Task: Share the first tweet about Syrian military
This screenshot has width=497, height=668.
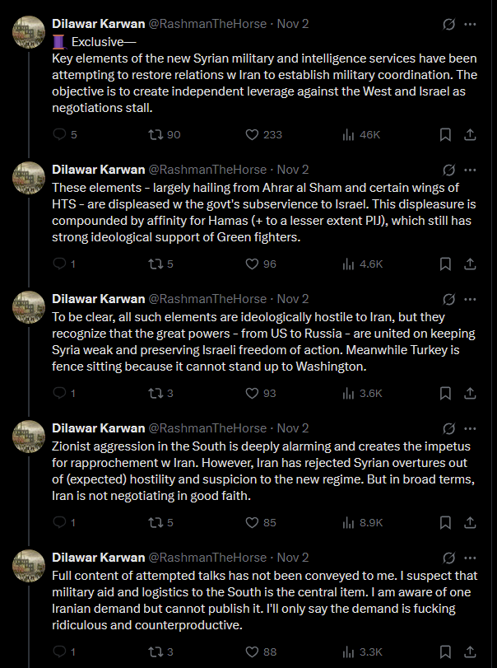Action: (x=471, y=135)
